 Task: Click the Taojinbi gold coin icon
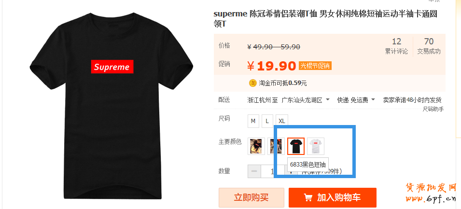(253, 83)
